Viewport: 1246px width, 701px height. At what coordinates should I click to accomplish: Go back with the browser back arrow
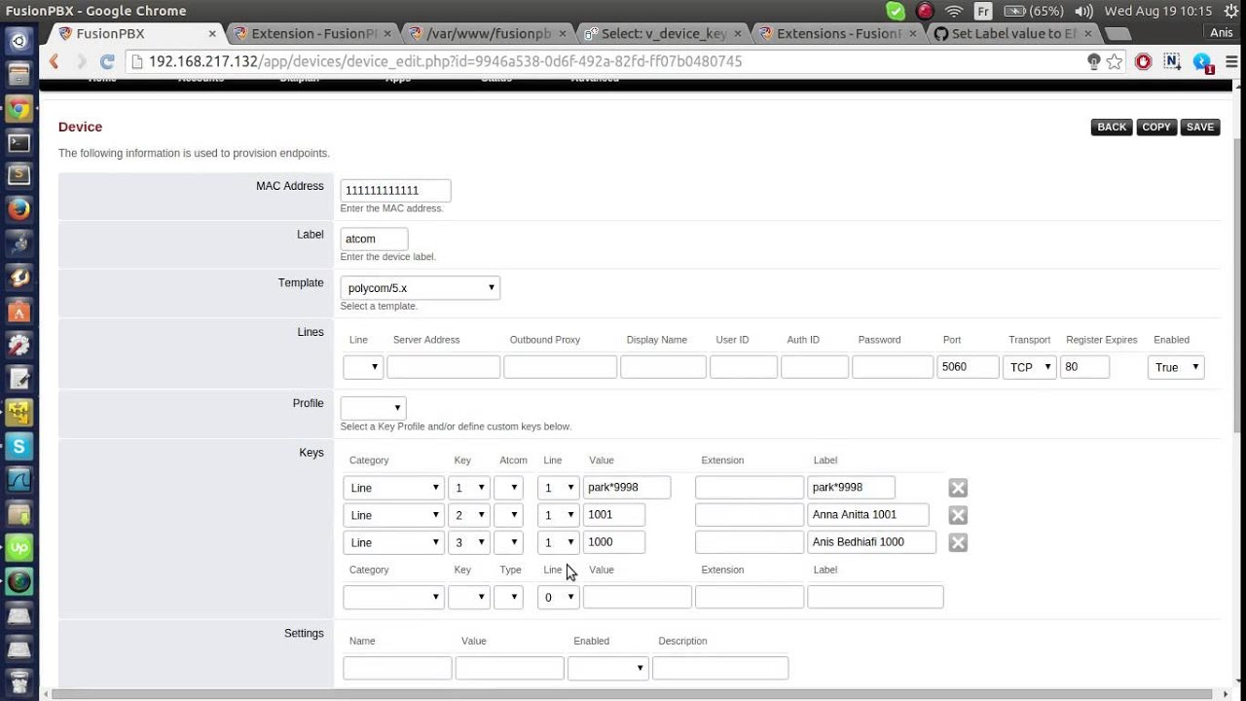click(55, 61)
